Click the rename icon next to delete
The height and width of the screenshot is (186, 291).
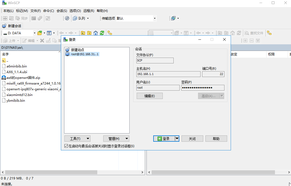(48, 41)
